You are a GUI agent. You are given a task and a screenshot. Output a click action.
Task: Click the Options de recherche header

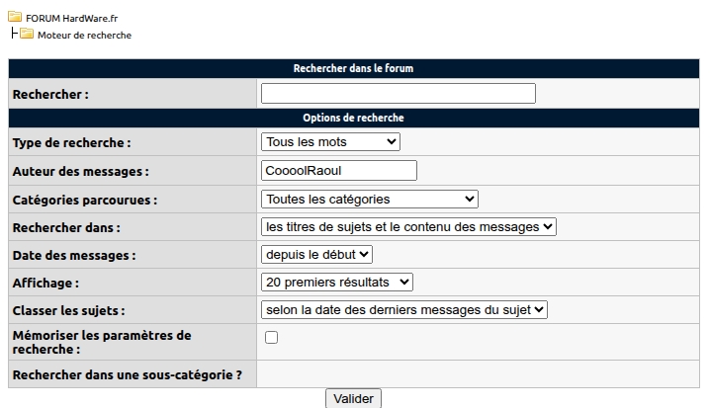point(353,118)
